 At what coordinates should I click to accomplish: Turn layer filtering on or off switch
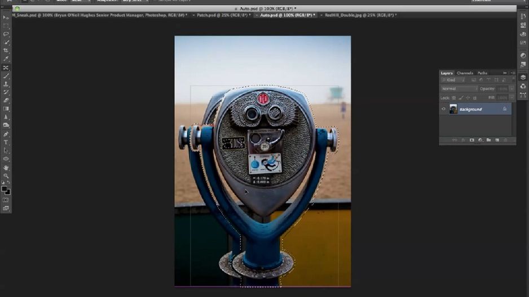513,79
